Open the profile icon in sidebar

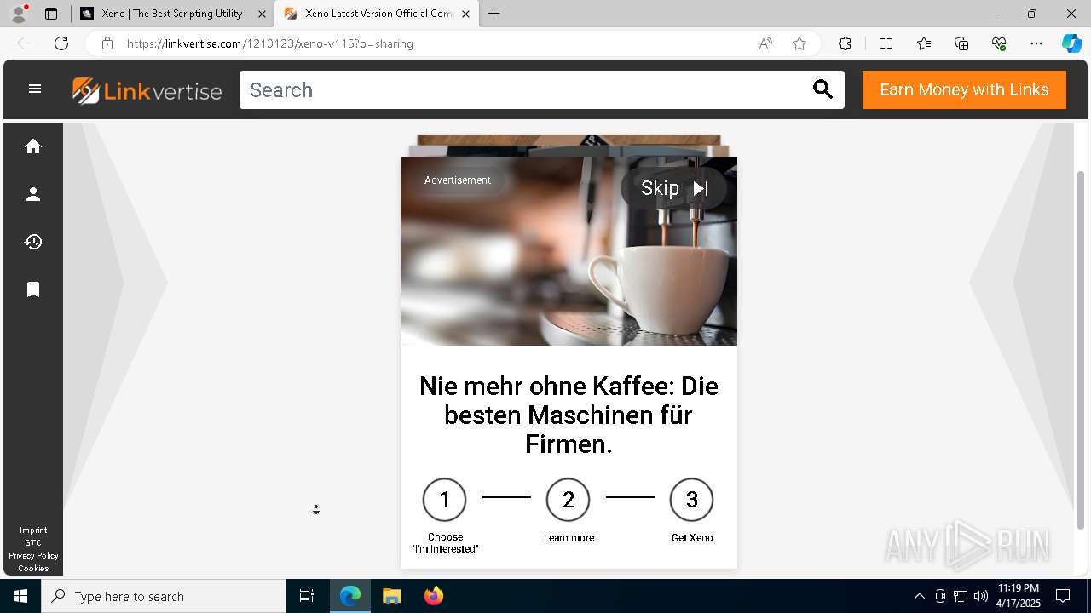pos(33,194)
